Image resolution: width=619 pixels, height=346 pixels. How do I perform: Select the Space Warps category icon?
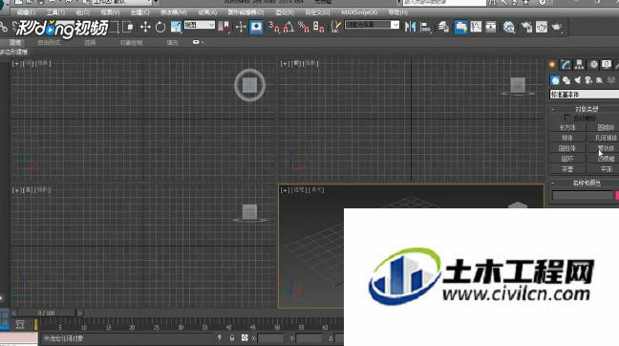point(611,80)
